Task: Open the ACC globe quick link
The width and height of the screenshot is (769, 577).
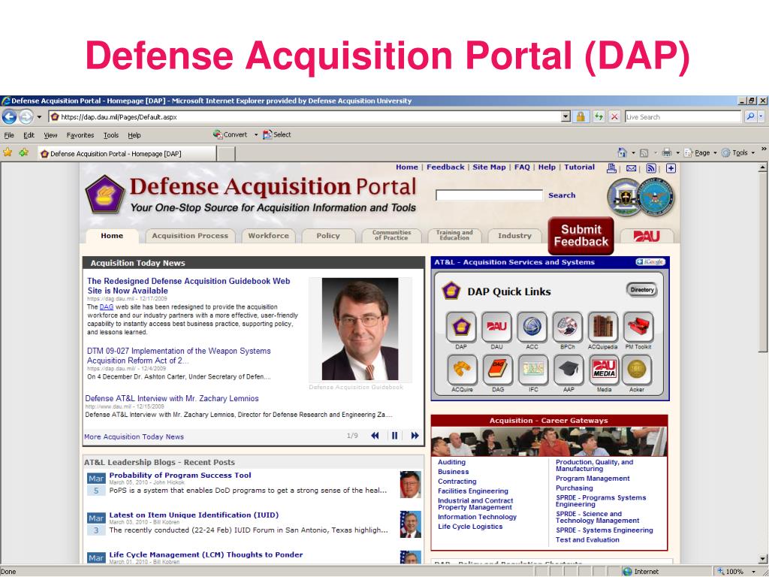Action: point(532,327)
